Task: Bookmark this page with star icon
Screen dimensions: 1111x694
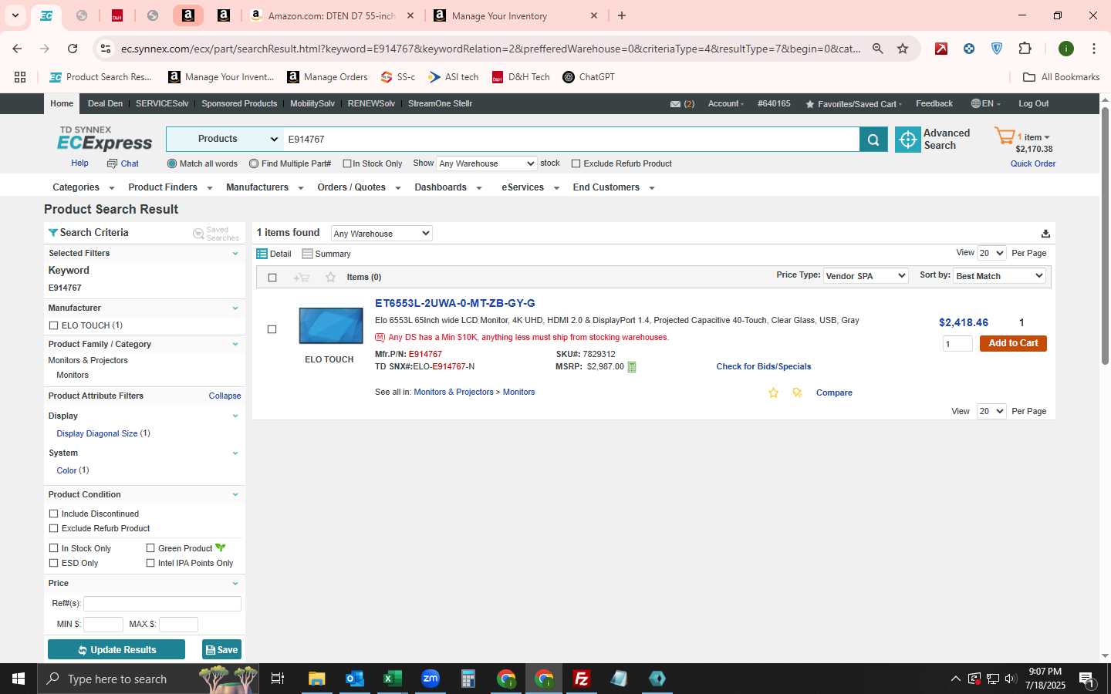Action: point(903,49)
